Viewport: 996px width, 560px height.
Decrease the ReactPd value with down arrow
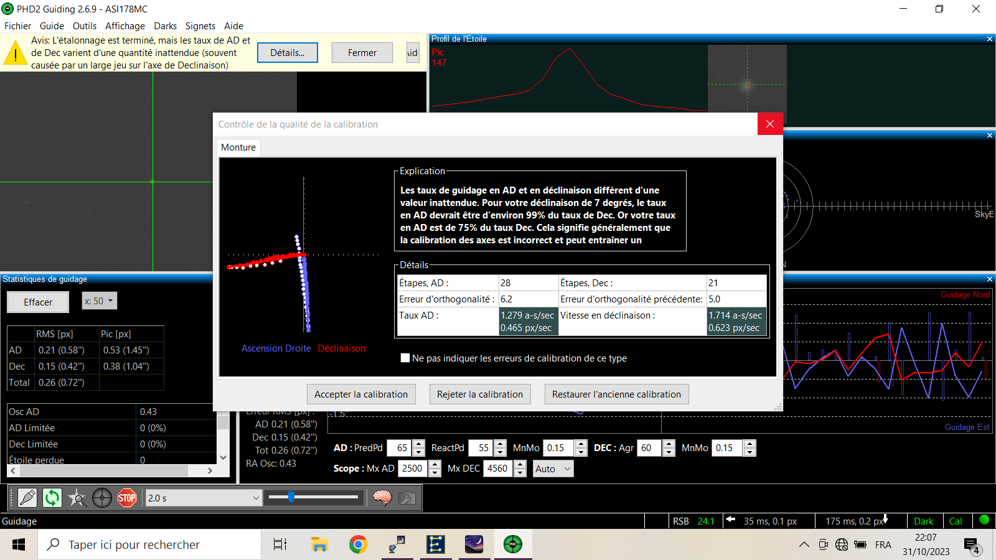click(500, 452)
